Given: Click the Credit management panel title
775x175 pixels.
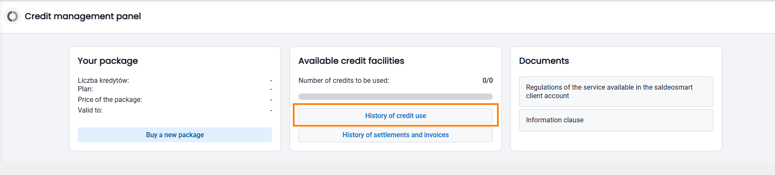Looking at the screenshot, I should (83, 16).
